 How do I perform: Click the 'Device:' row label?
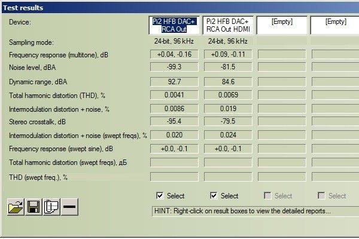pyautogui.click(x=20, y=22)
